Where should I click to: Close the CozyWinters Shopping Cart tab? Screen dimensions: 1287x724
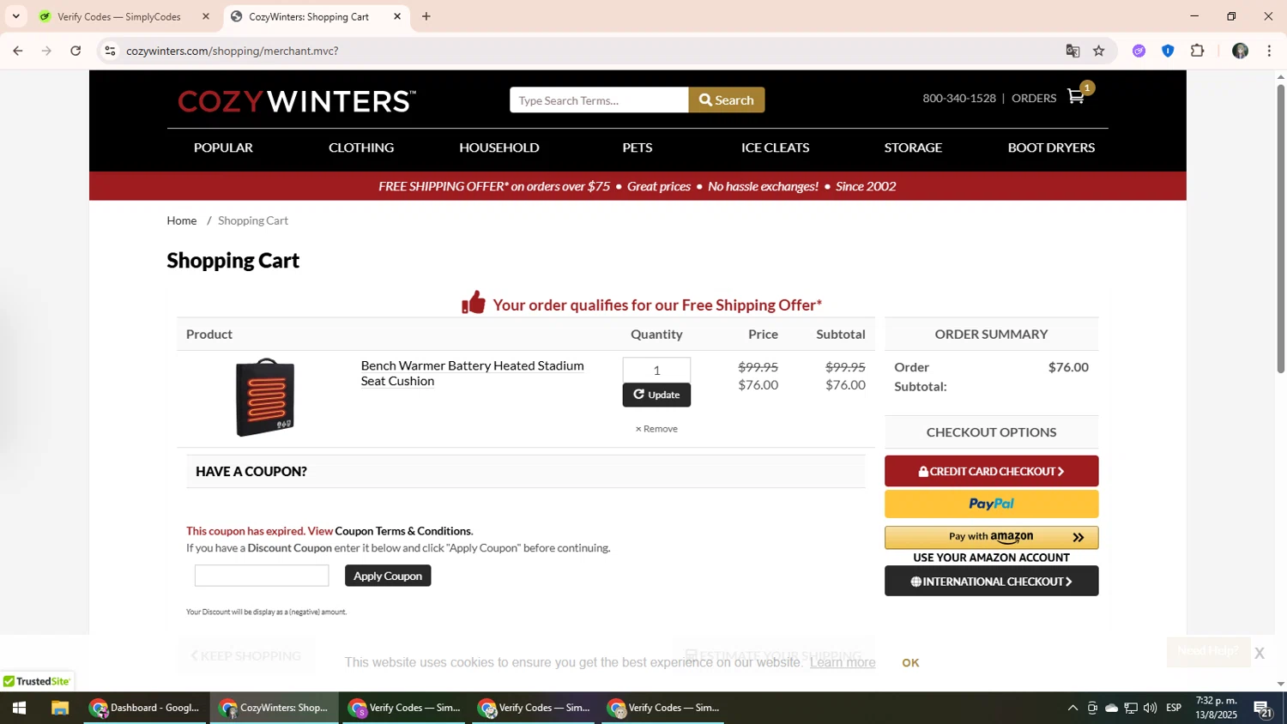[397, 16]
